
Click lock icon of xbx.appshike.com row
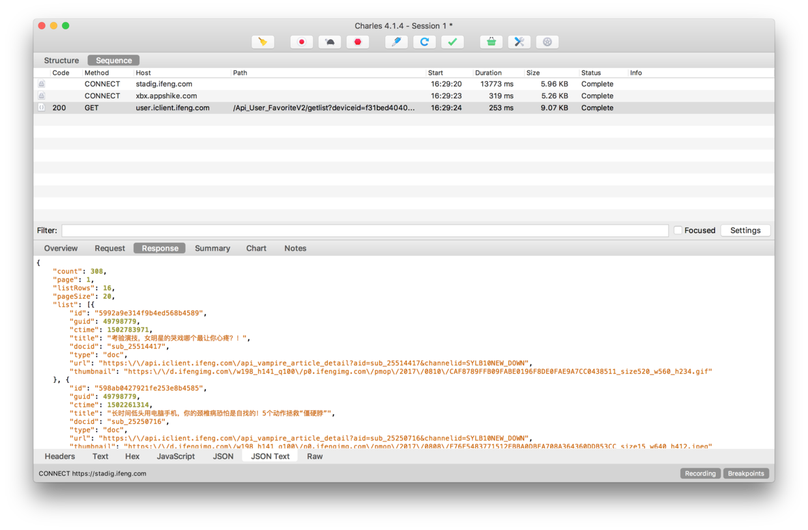pos(42,96)
